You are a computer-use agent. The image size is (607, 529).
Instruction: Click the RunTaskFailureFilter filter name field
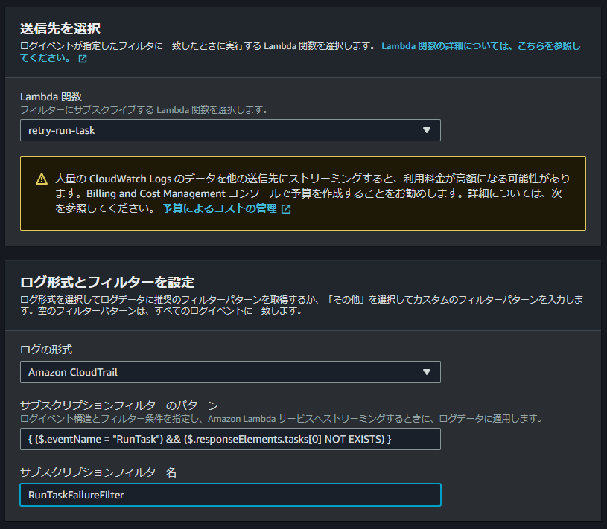(230, 495)
